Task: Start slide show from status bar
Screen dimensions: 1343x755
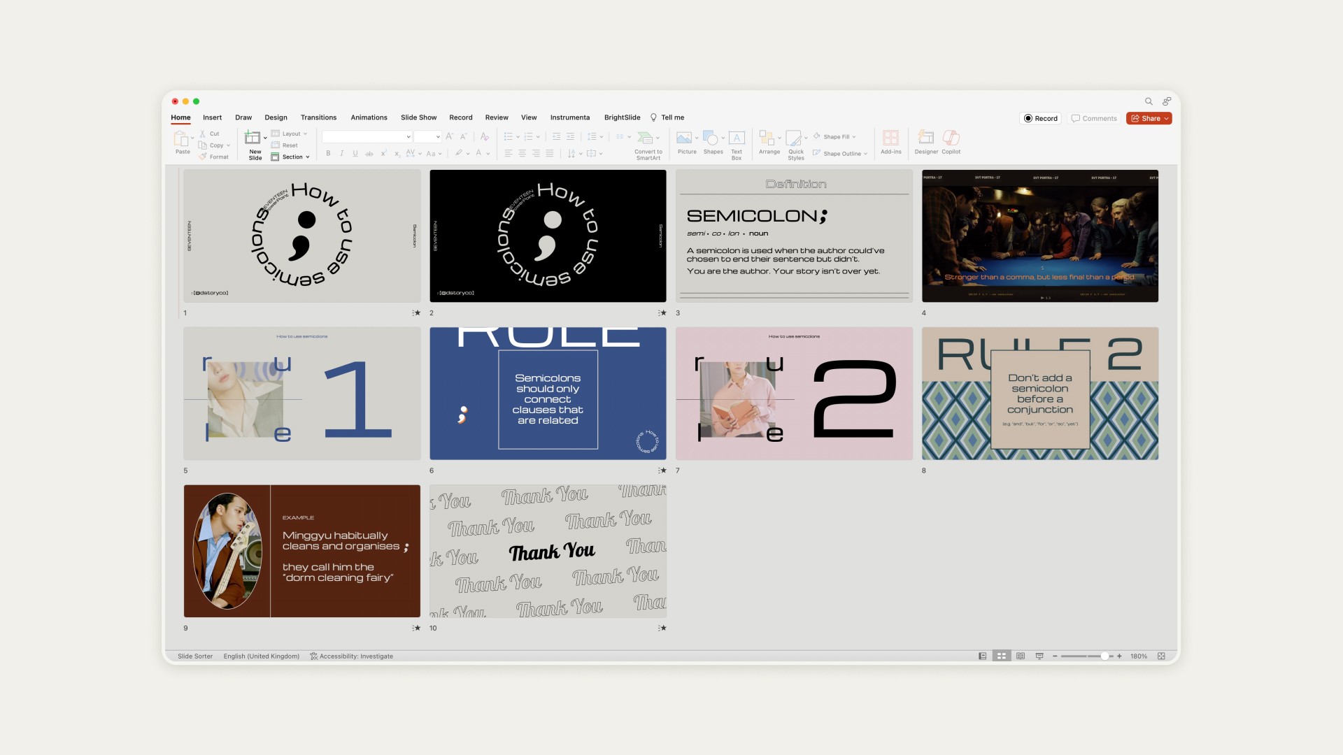Action: tap(1039, 656)
